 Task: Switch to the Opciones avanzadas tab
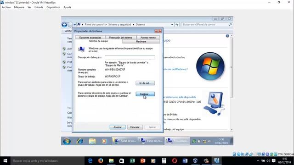pyautogui.click(x=90, y=38)
